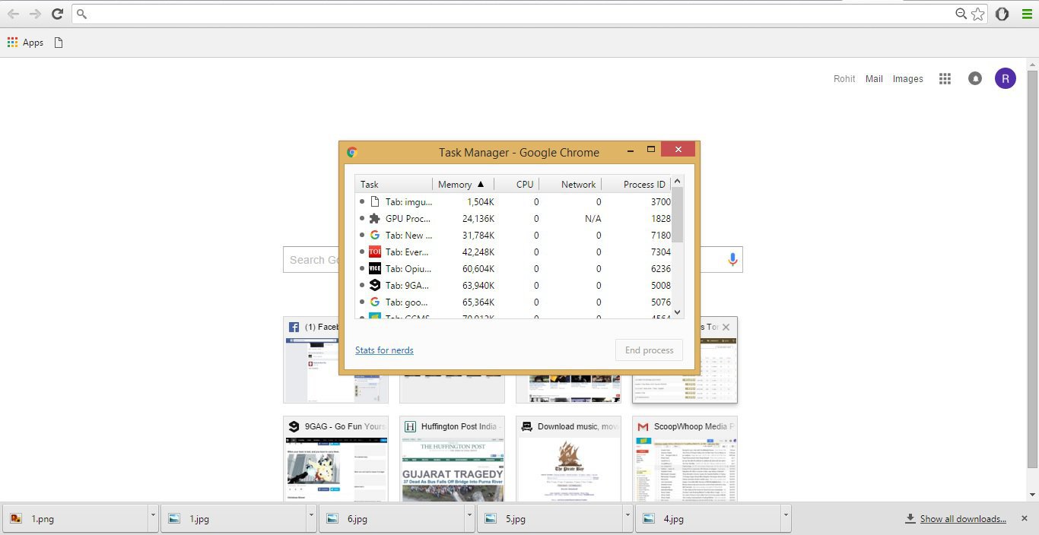
Task: Sort Task Manager by CPU column
Action: coord(517,184)
